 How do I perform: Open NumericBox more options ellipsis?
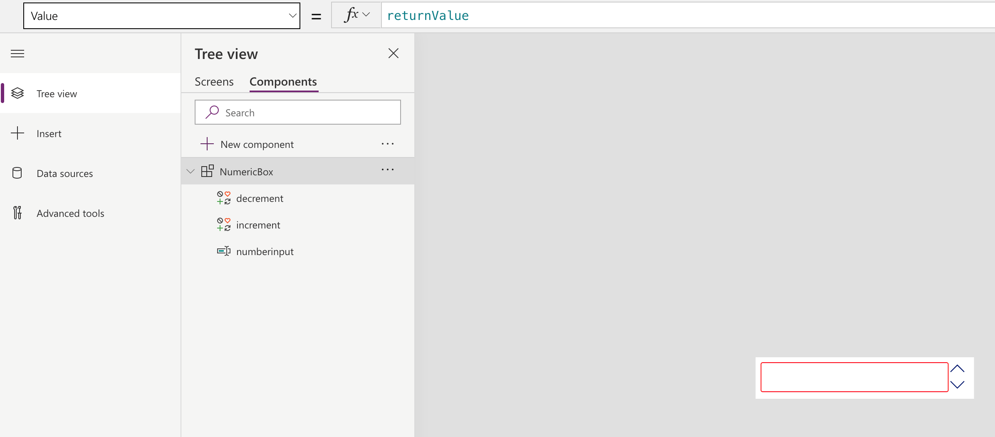[x=388, y=169]
